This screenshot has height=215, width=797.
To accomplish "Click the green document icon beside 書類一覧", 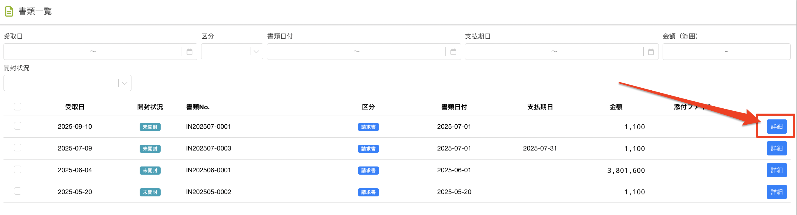I will point(9,11).
